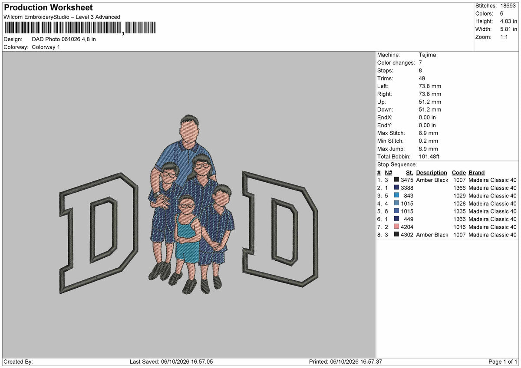Select thread code 1029 in stop 3
The width and height of the screenshot is (521, 368).
[x=459, y=196]
